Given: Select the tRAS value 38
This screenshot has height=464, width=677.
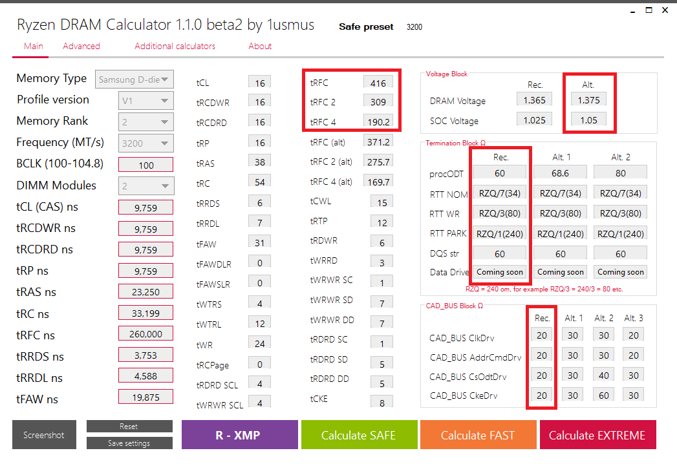Looking at the screenshot, I should pos(259,162).
